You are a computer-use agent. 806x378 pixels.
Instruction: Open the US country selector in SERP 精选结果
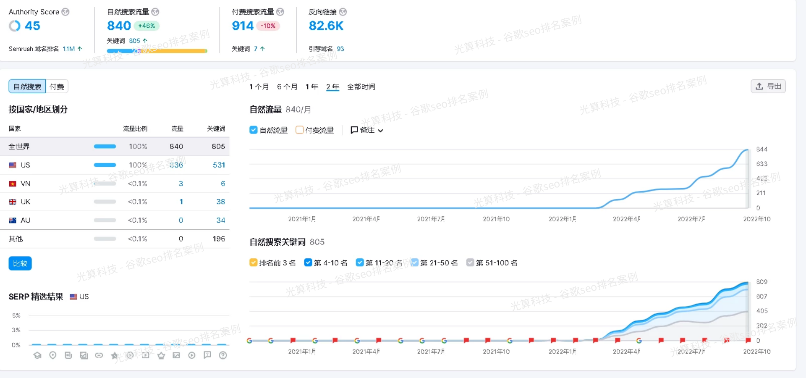tap(79, 297)
